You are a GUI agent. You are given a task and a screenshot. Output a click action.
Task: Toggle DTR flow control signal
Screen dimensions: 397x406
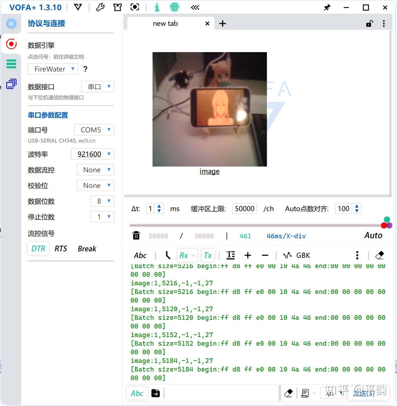[38, 248]
